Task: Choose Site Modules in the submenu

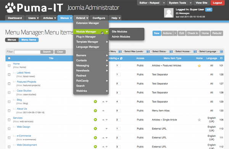Action: click(119, 32)
